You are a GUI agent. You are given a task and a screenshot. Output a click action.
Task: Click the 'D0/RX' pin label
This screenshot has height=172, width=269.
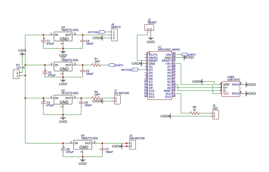[153, 58]
